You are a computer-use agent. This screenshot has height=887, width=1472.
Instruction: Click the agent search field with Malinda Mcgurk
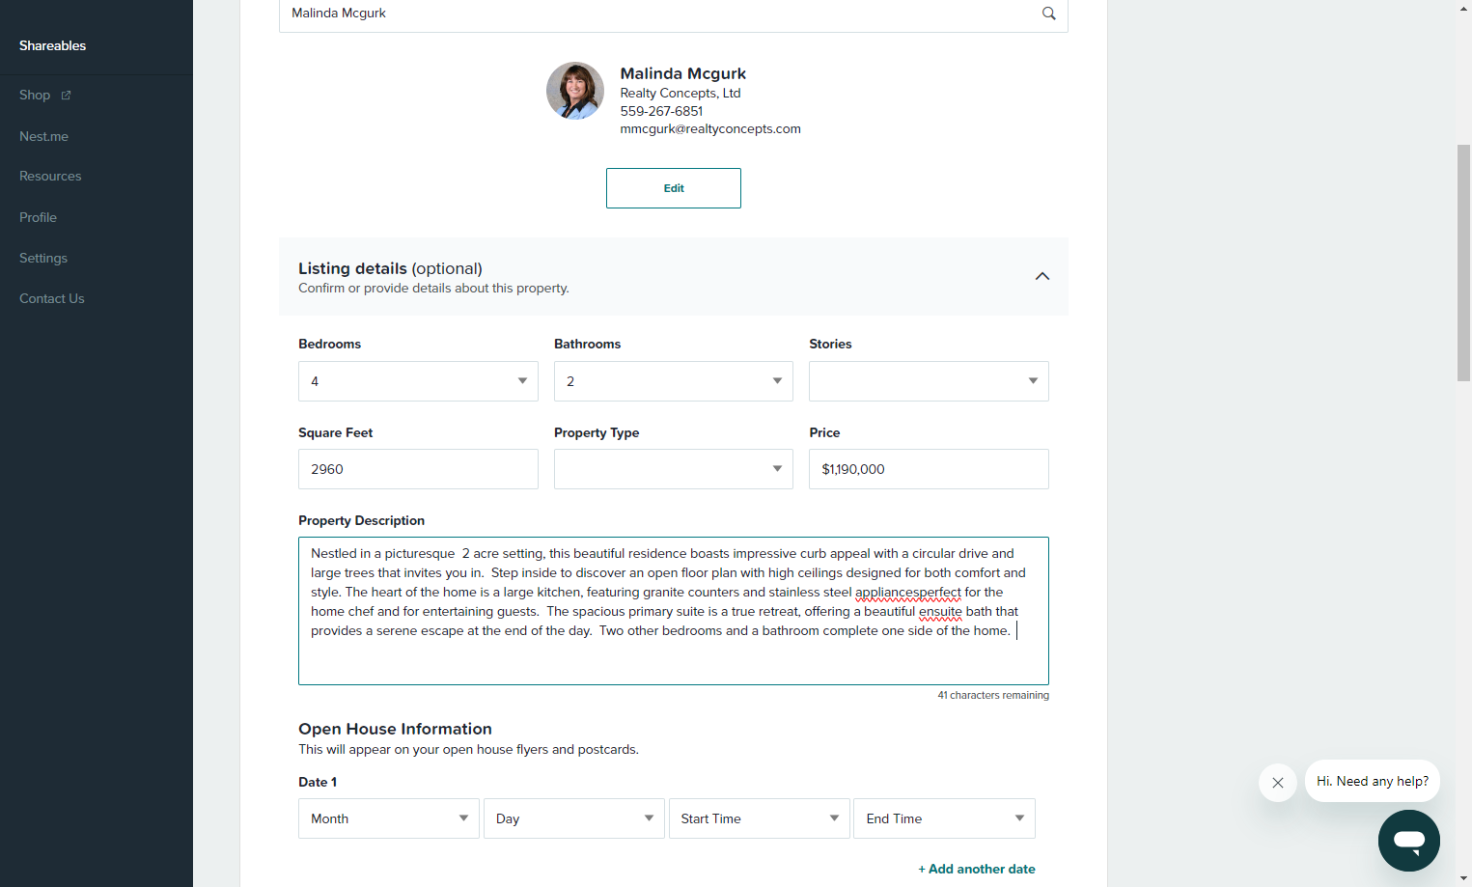pyautogui.click(x=674, y=14)
